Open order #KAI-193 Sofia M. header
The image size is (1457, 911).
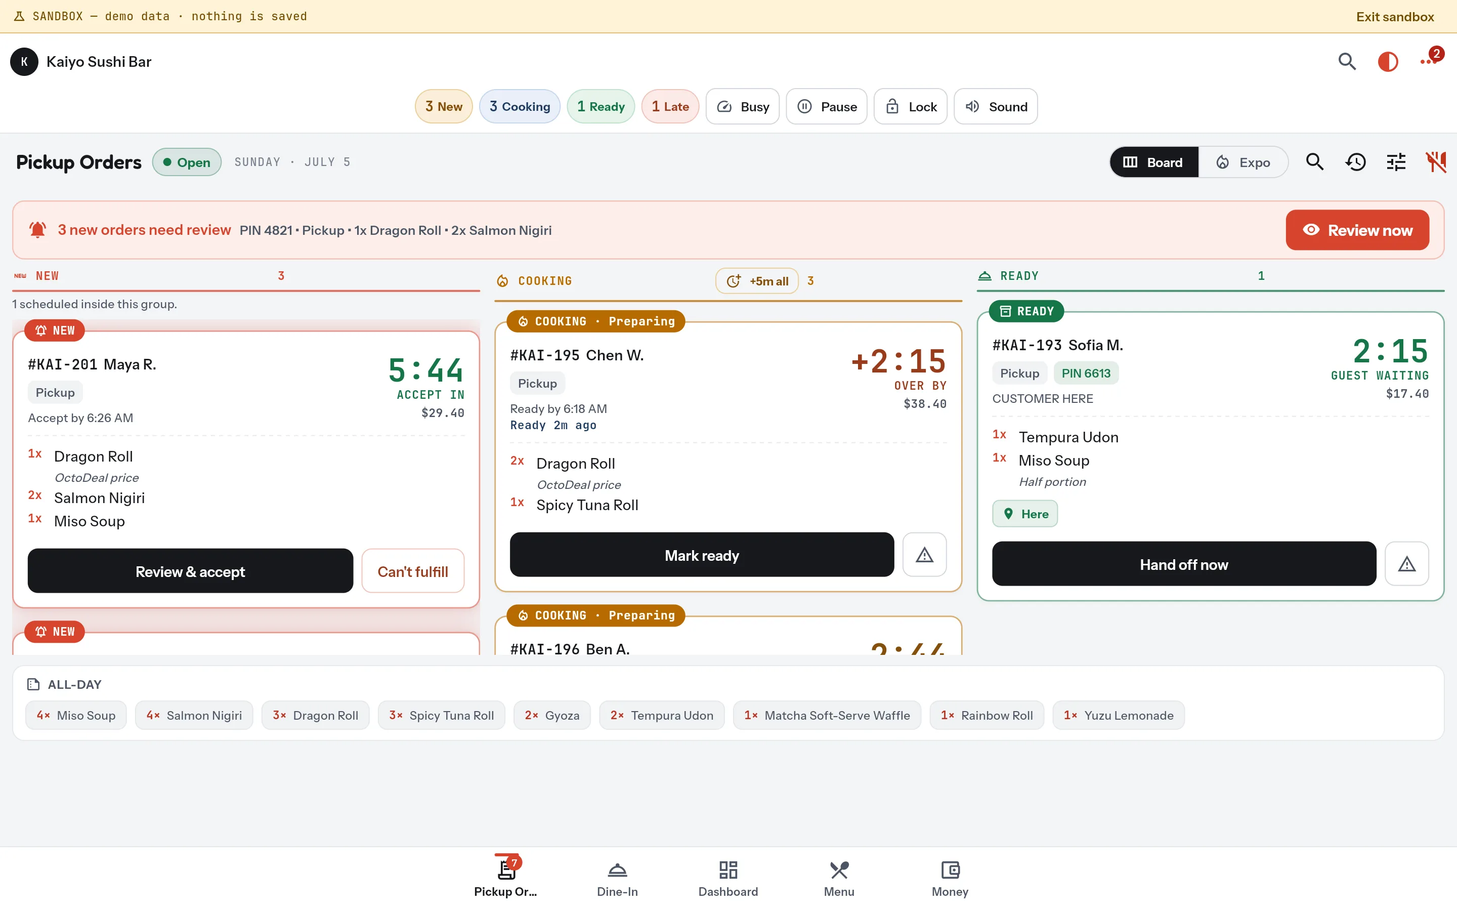[1058, 345]
